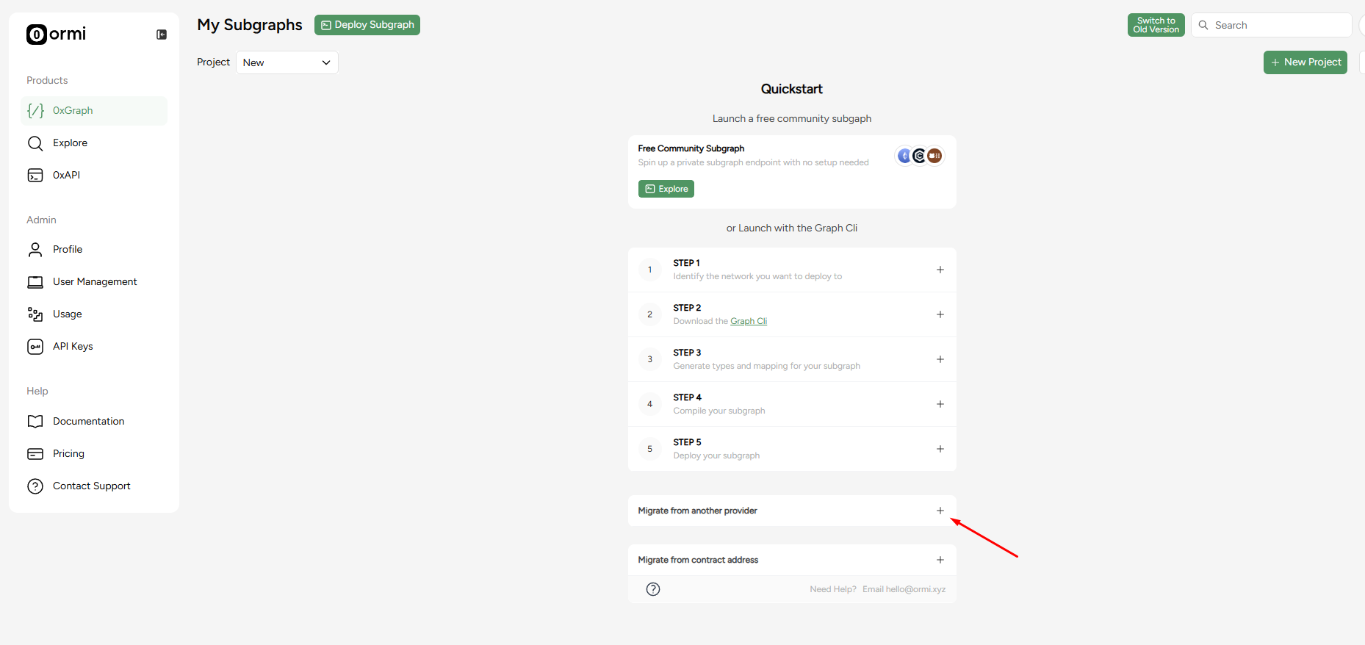Click the Usage chart icon
1365x645 pixels.
click(35, 314)
